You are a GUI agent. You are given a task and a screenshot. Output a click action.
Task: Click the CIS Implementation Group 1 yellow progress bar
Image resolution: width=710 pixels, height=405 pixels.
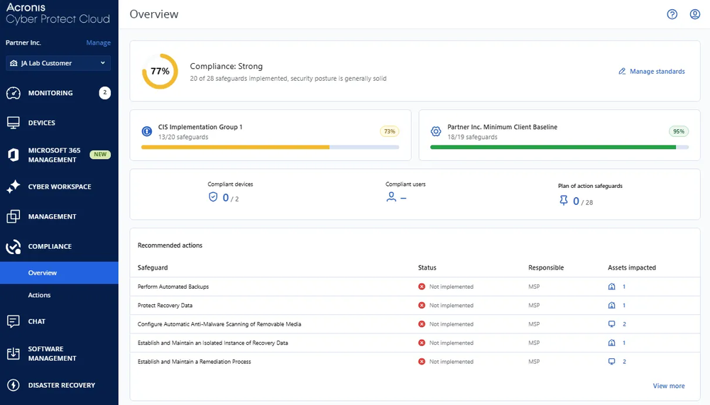point(270,147)
